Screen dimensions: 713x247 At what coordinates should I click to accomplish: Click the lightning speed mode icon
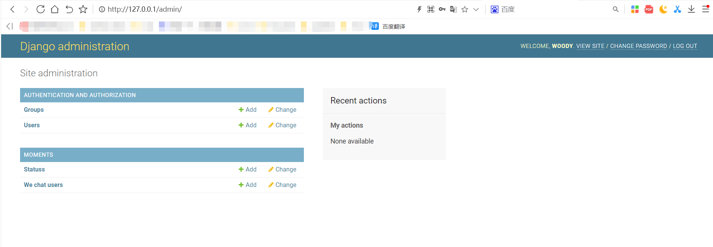419,9
